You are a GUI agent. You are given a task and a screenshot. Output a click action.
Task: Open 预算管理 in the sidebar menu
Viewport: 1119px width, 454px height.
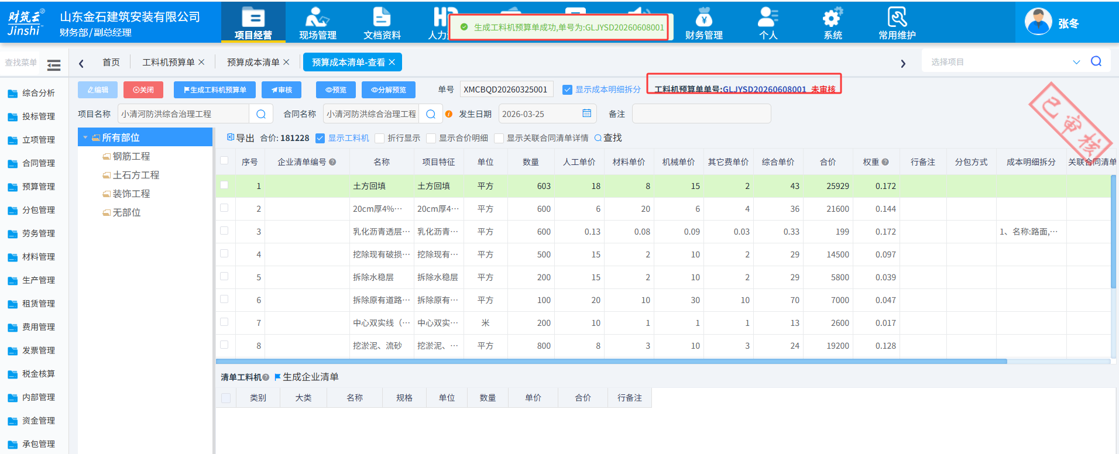coord(39,187)
